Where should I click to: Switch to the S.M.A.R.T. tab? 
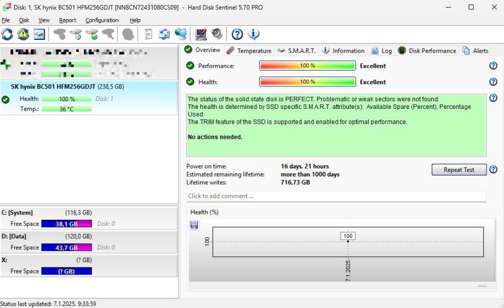(296, 51)
